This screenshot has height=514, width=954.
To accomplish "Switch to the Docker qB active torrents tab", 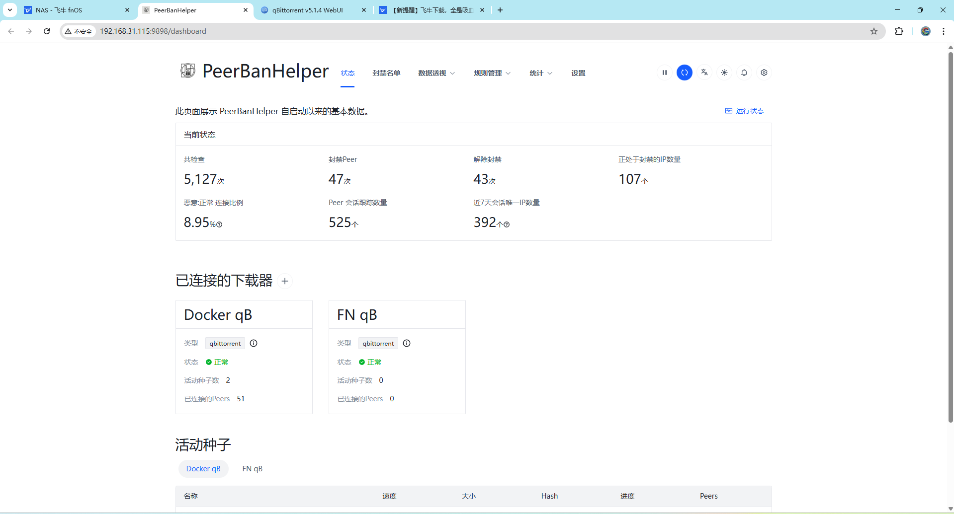I will (x=203, y=469).
